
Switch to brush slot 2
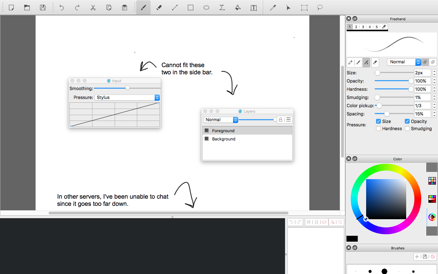356,27
